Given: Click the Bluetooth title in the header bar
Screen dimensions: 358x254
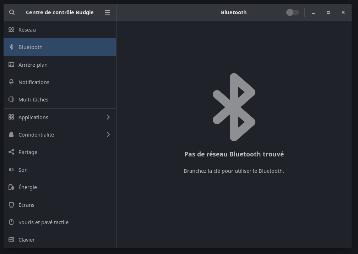Looking at the screenshot, I should [234, 12].
